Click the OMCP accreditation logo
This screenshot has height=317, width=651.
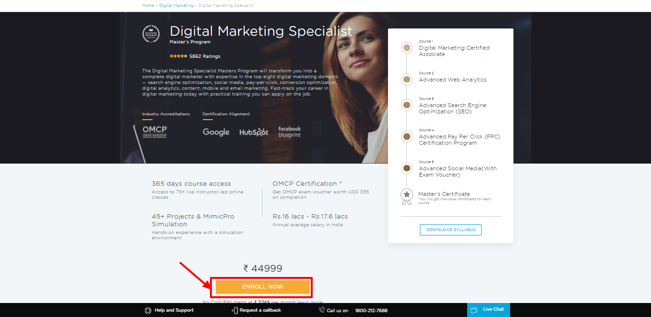tap(155, 132)
